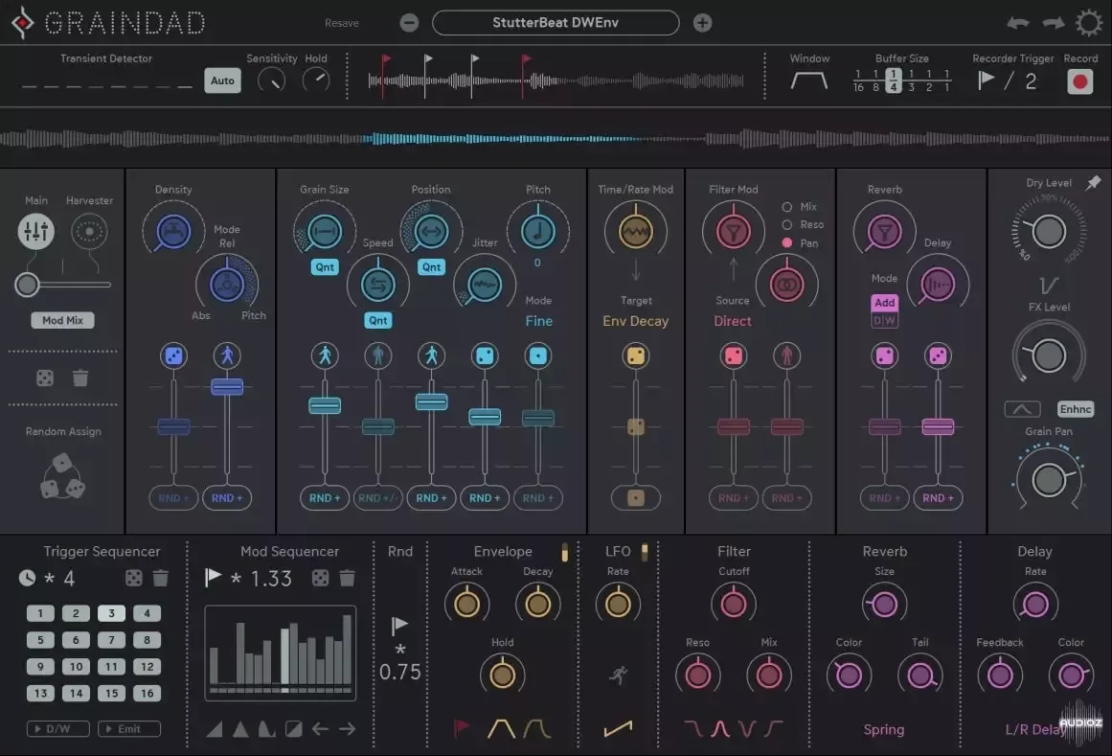Open the StutterBeat DWEnv preset selector
The height and width of the screenshot is (756, 1112).
556,23
